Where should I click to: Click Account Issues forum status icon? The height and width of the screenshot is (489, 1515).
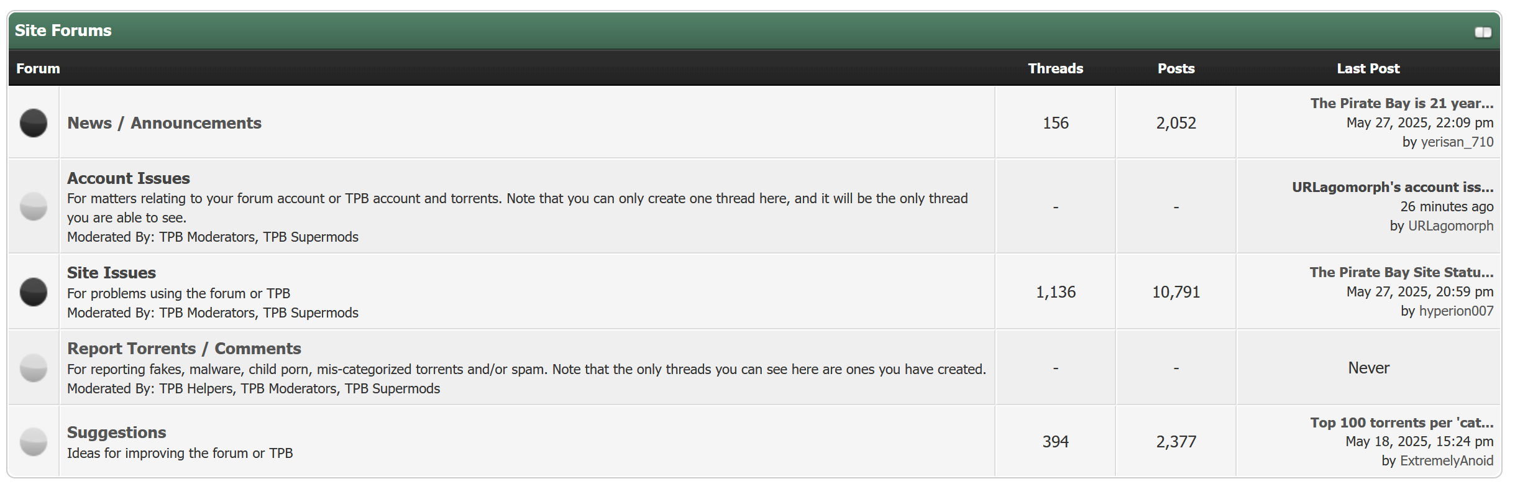click(34, 206)
